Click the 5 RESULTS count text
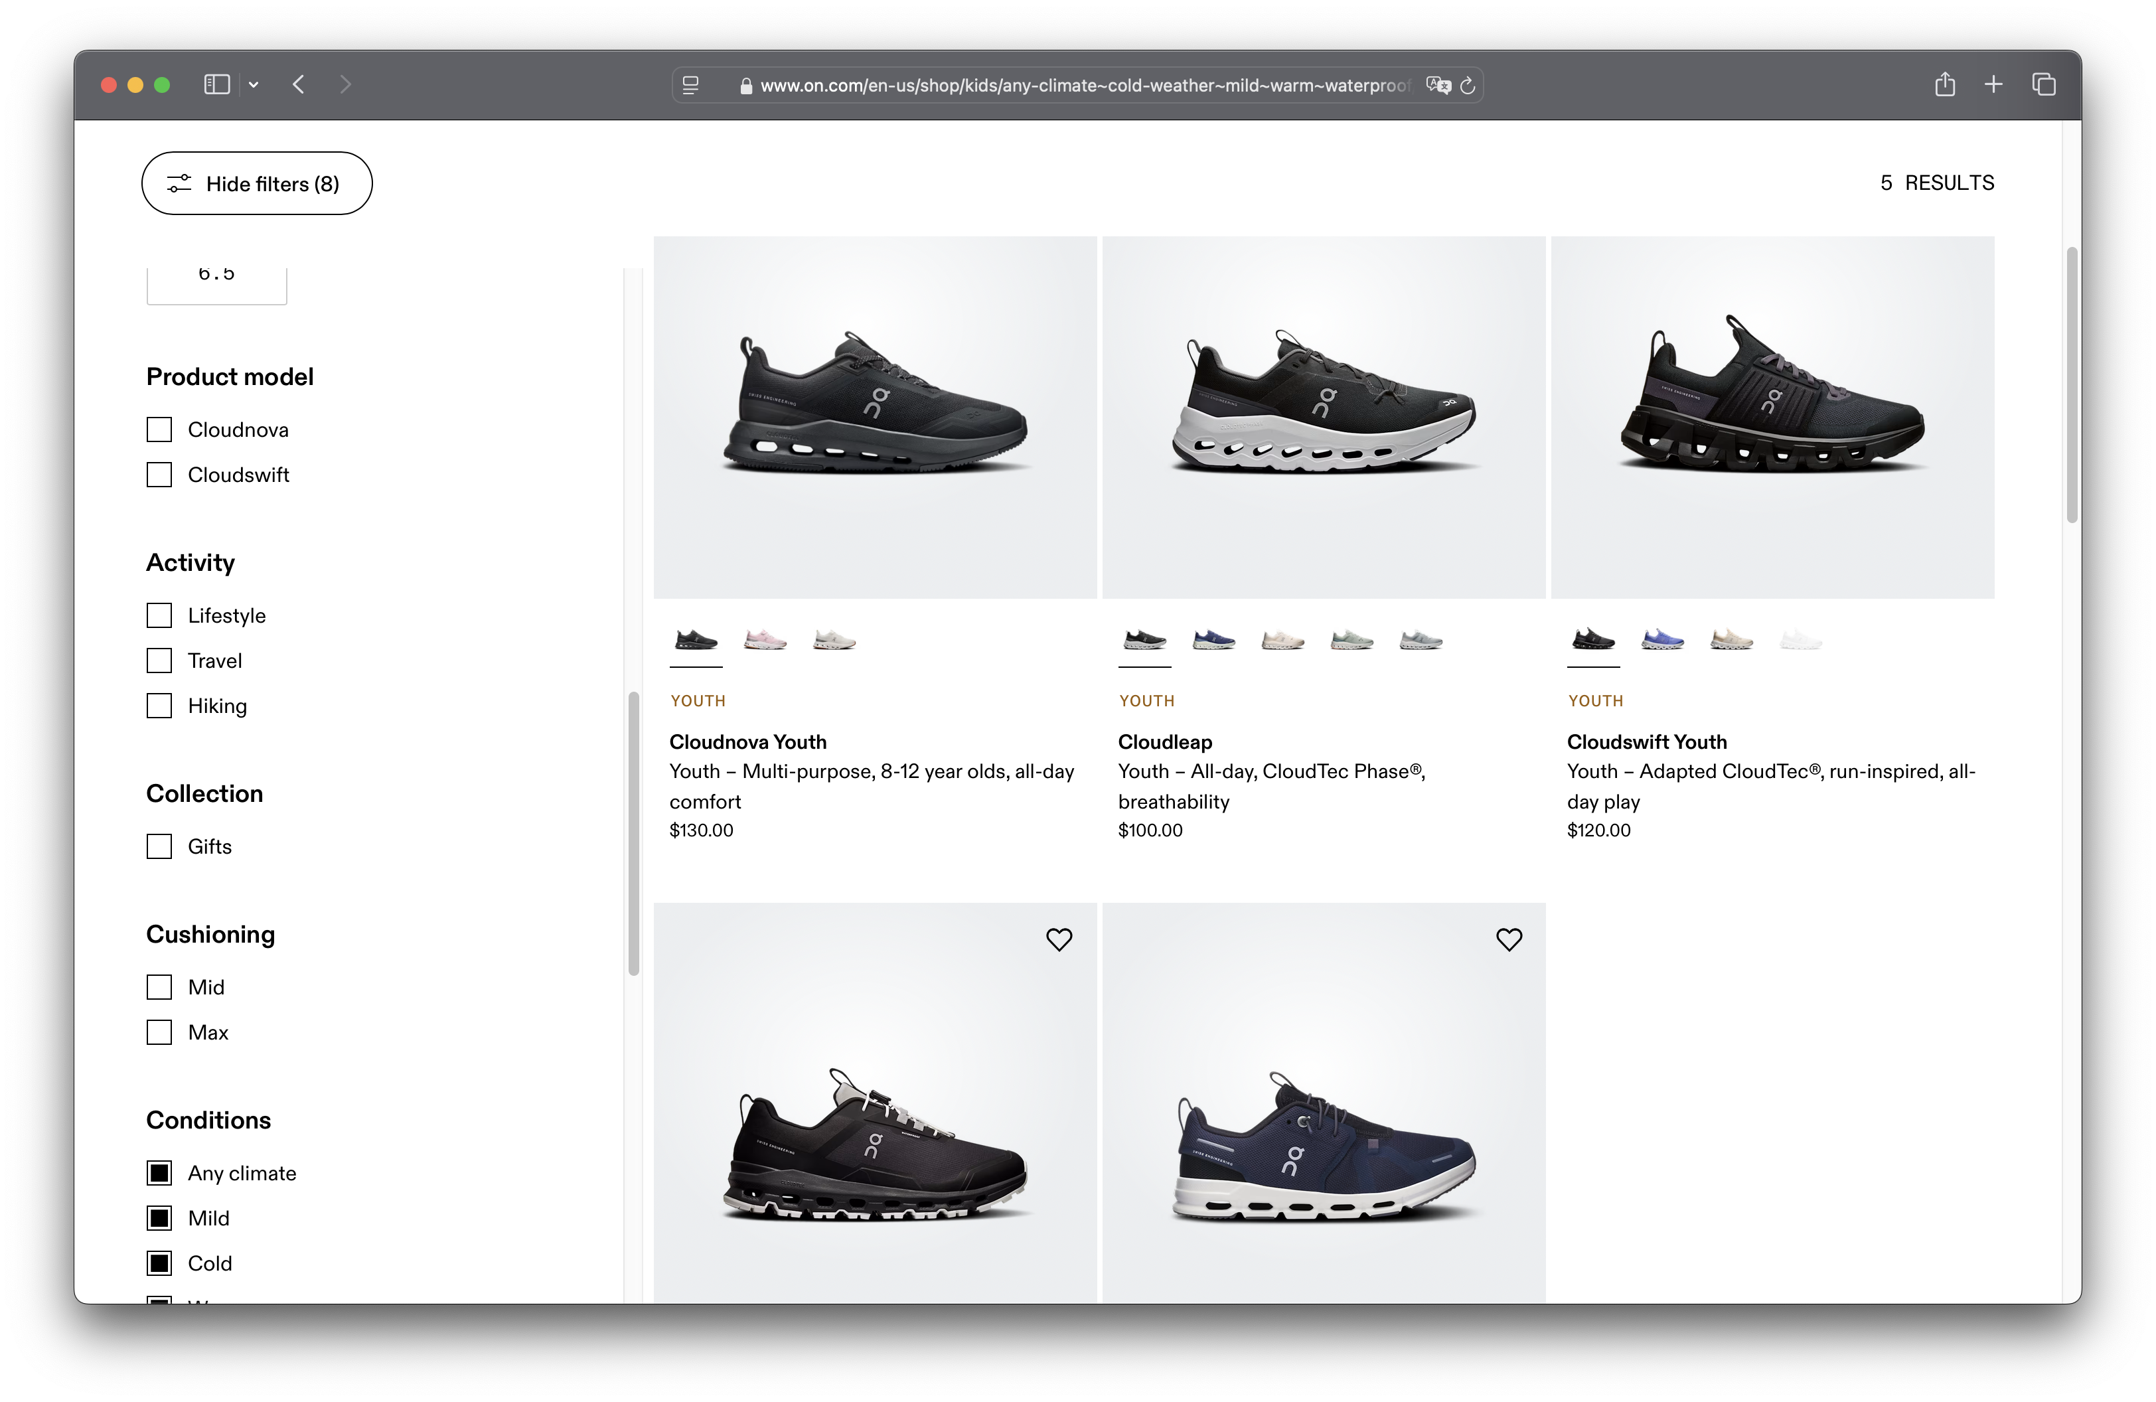This screenshot has width=2156, height=1402. coord(1937,182)
